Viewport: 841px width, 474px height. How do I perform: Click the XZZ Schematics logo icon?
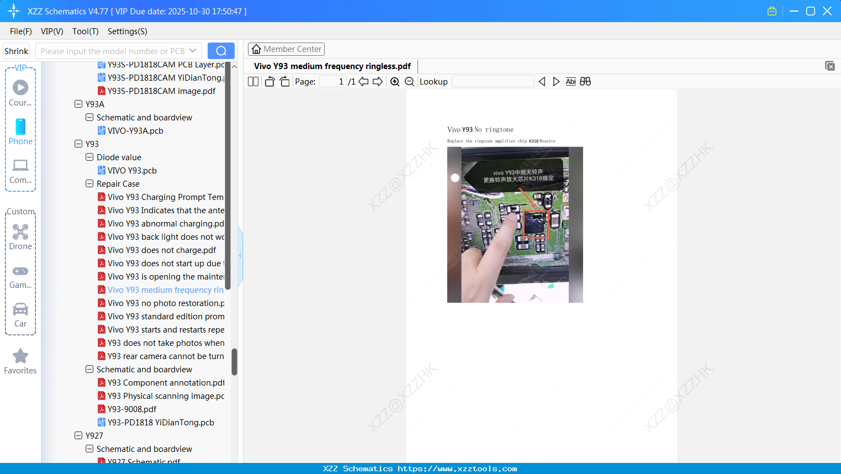14,11
